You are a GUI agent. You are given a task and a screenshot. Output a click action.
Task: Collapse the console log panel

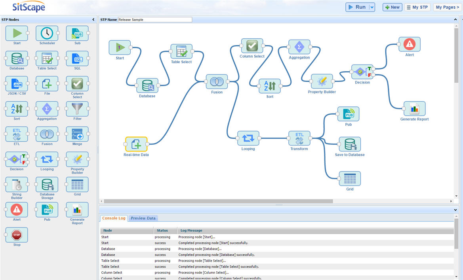455,210
